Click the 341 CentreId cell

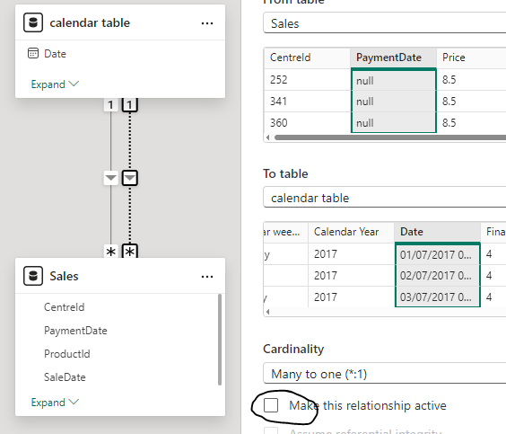[x=307, y=102]
